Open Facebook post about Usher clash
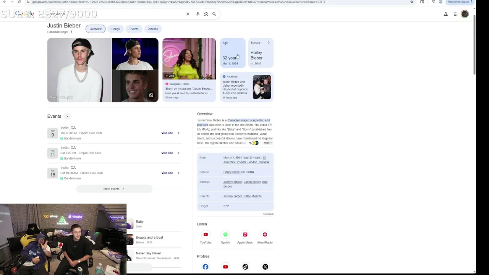Viewport: 489px width, 275px height. coord(247,87)
